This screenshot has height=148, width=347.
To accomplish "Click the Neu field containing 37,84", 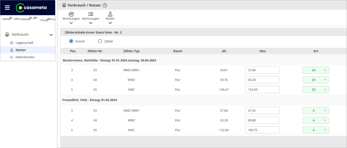I will [x=262, y=70].
